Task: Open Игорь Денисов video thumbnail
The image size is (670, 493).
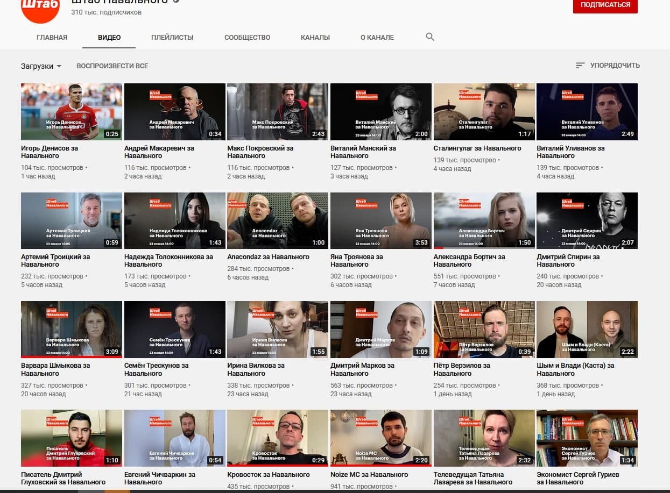Action: pyautogui.click(x=72, y=112)
